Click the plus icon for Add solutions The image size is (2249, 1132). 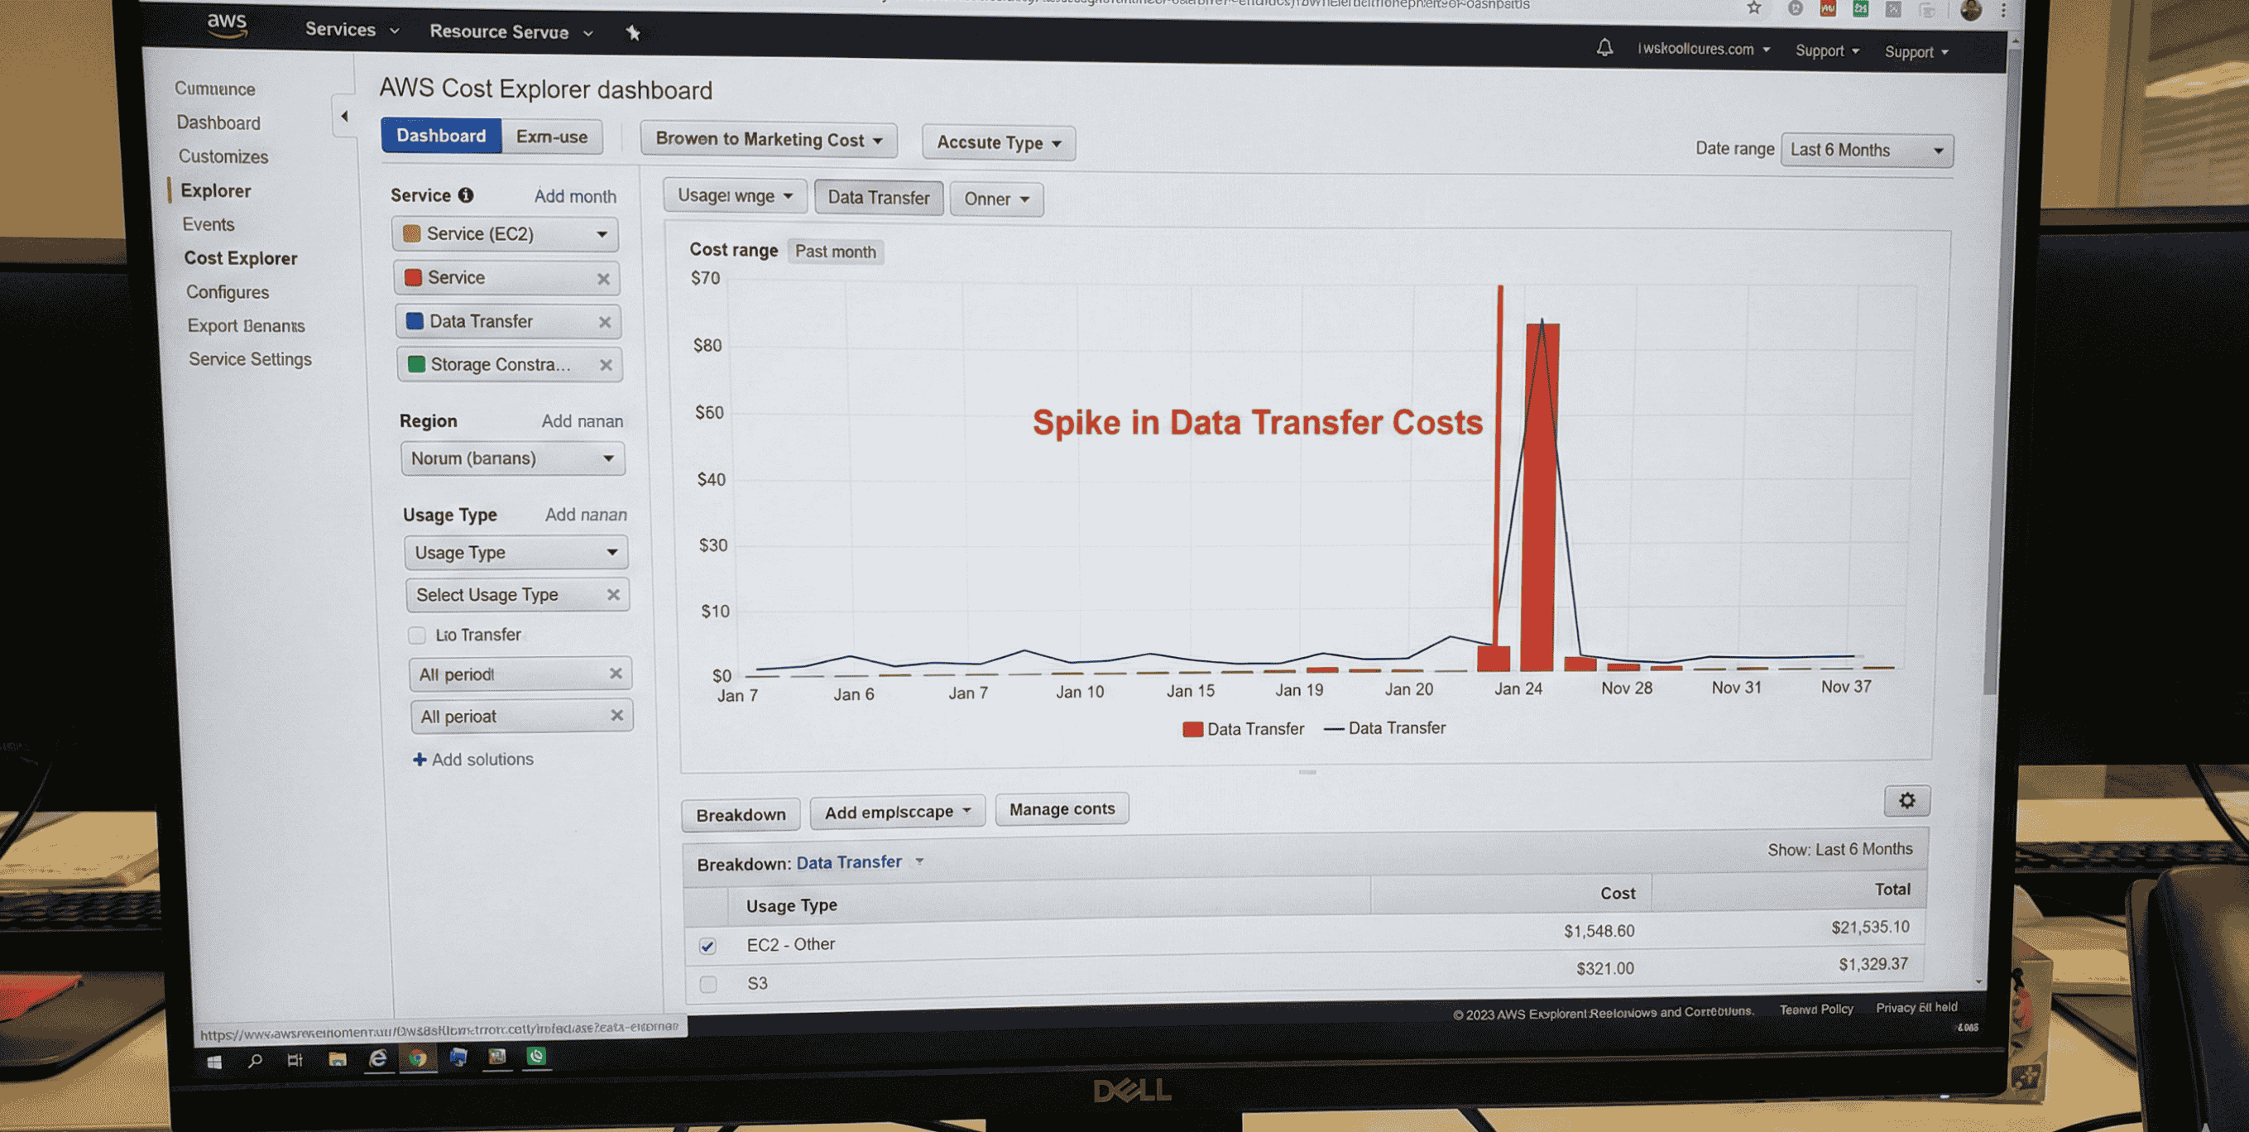coord(419,760)
